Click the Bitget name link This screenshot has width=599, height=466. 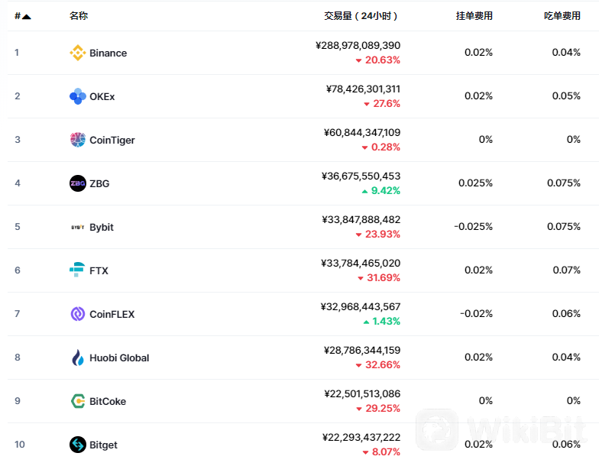click(103, 445)
